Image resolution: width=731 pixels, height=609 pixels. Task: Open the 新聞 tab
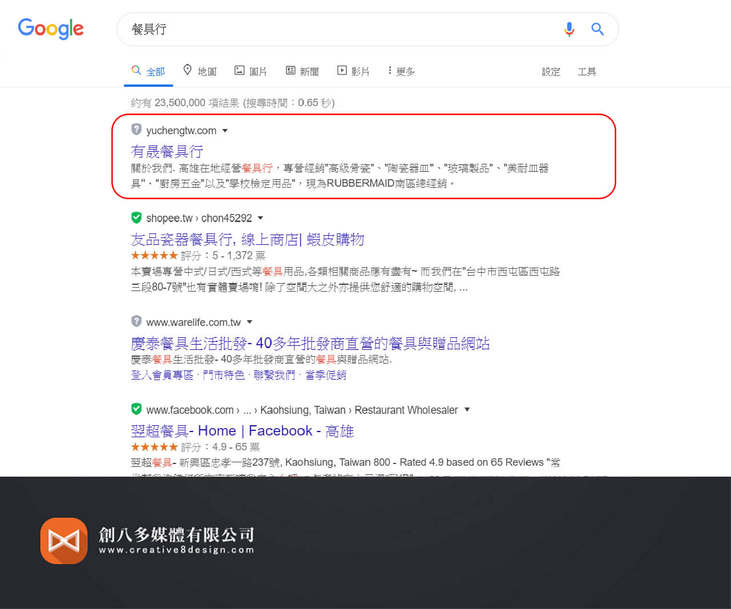(302, 71)
